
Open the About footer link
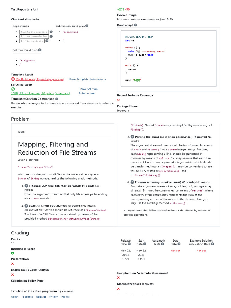(15, 297)
